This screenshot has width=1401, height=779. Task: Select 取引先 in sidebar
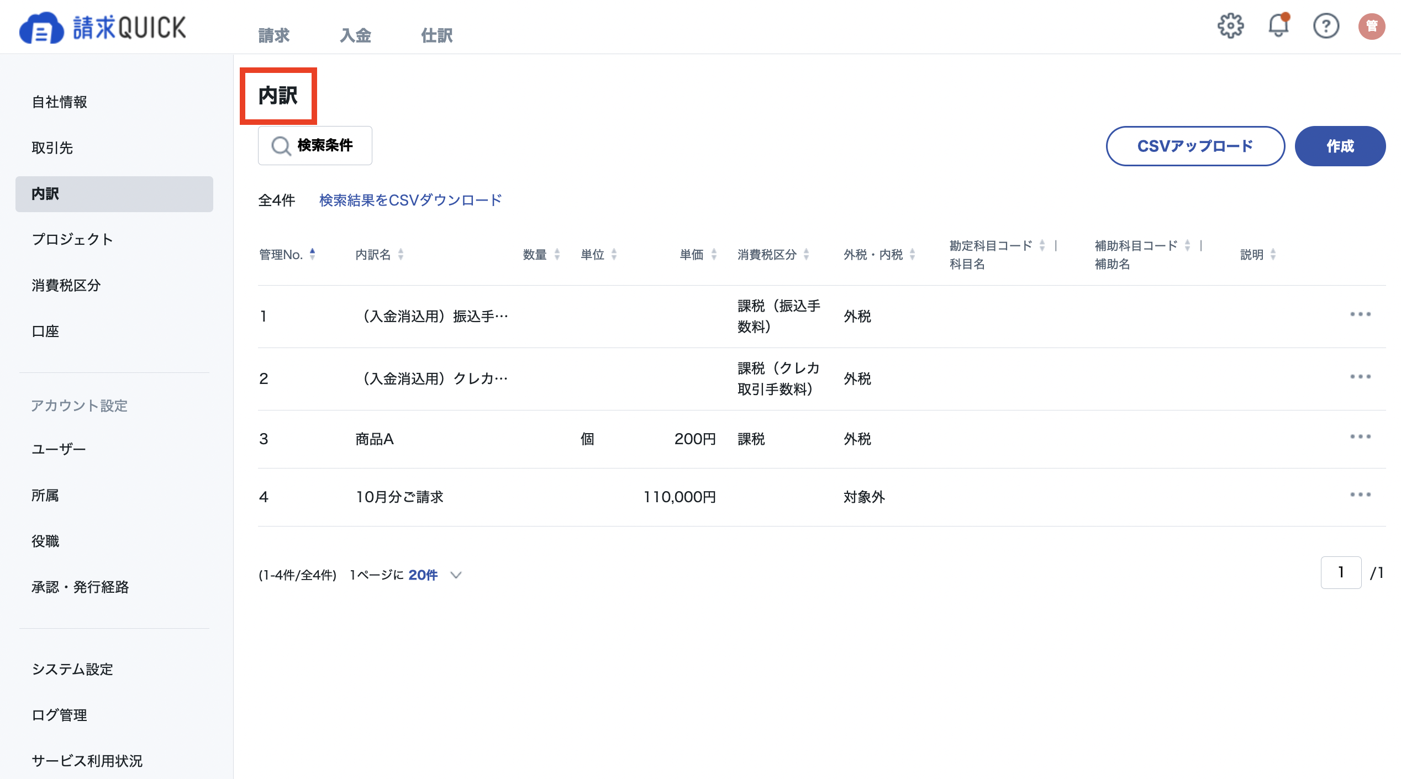[114, 148]
